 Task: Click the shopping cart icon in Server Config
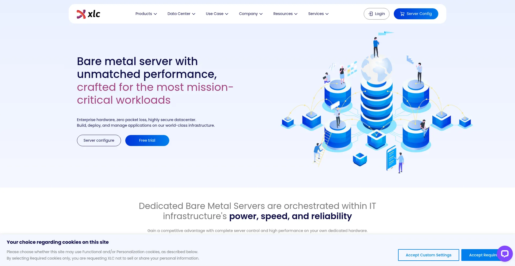(402, 14)
